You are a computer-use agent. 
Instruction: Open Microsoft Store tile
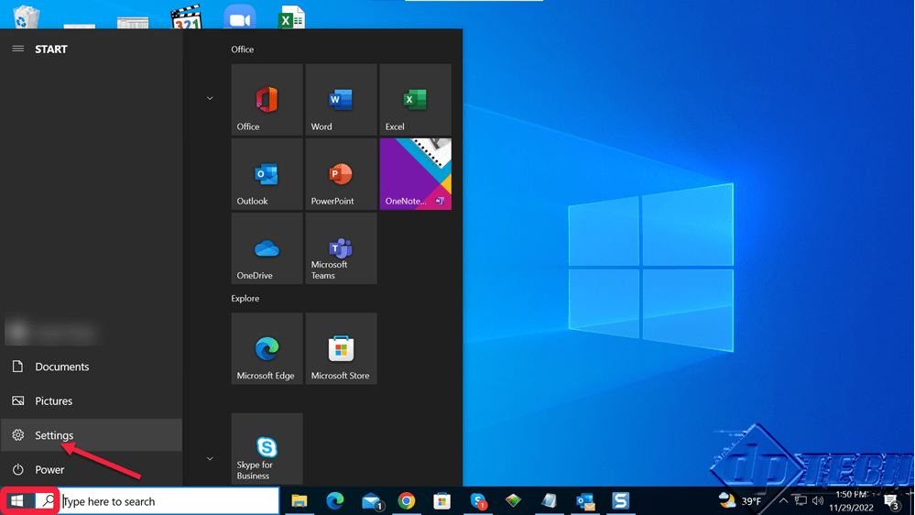click(341, 348)
